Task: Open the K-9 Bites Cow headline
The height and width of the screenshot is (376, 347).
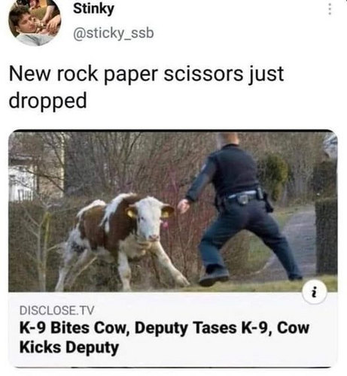Action: (164, 338)
